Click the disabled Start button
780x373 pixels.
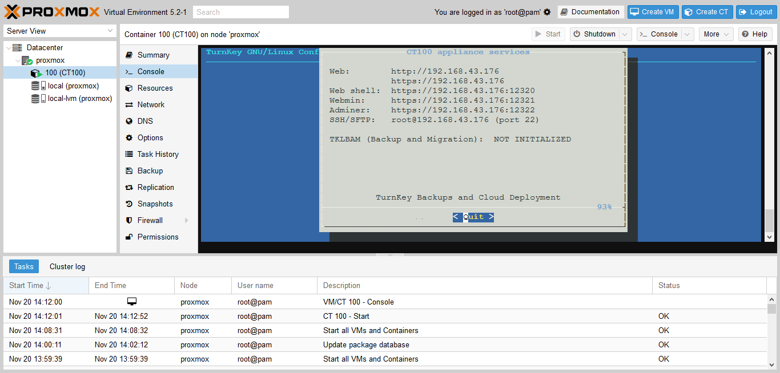click(548, 34)
